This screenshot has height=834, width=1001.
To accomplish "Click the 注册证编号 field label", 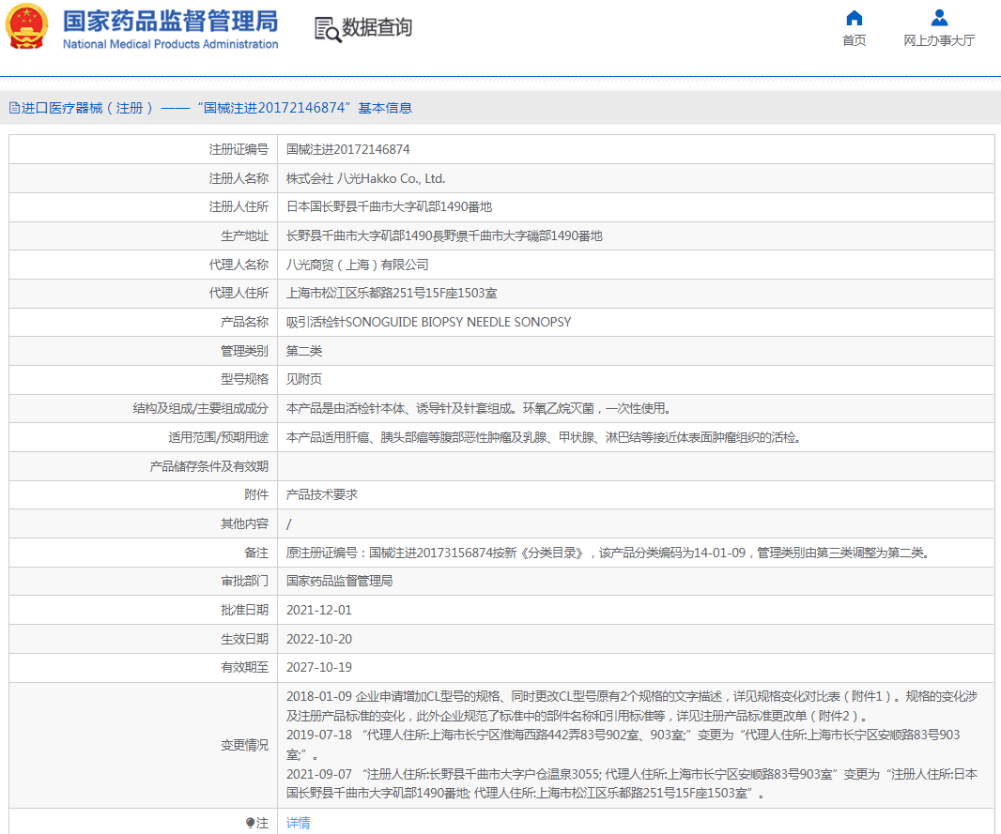I will tap(239, 149).
